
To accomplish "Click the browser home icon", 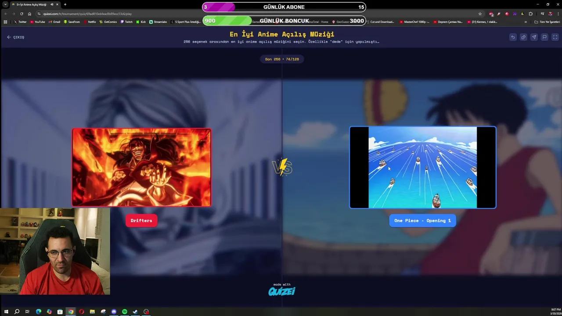I will (x=29, y=14).
